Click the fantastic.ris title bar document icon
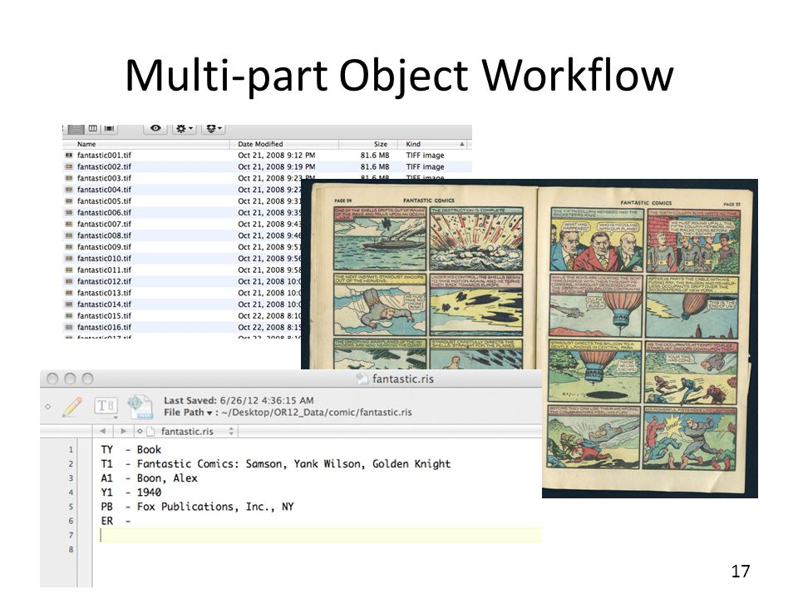 pos(362,379)
